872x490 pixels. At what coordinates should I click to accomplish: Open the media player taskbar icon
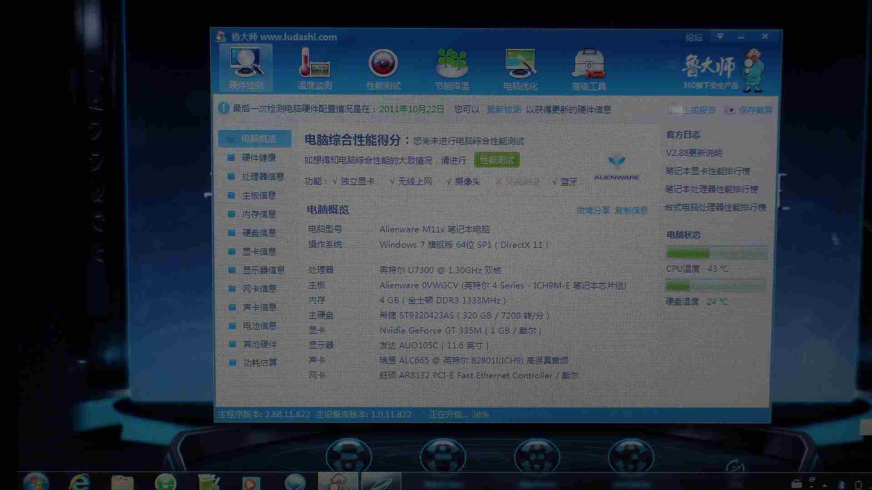tap(250, 483)
